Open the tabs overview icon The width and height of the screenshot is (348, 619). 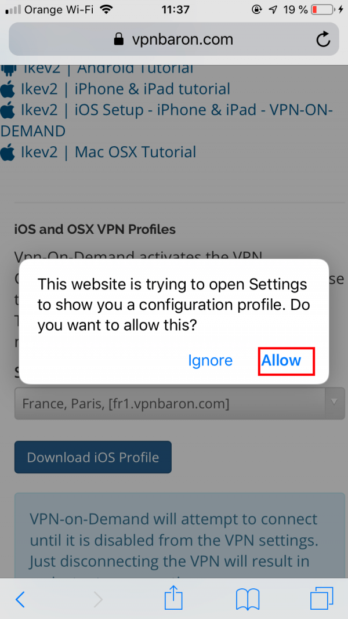tap(321, 599)
